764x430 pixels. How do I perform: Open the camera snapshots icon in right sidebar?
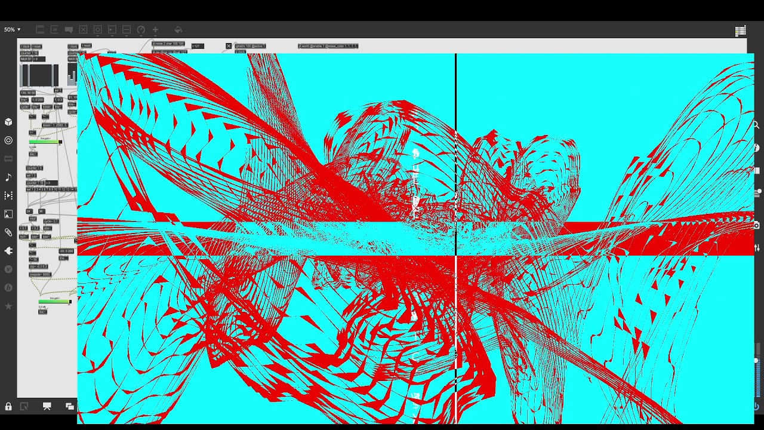756,225
